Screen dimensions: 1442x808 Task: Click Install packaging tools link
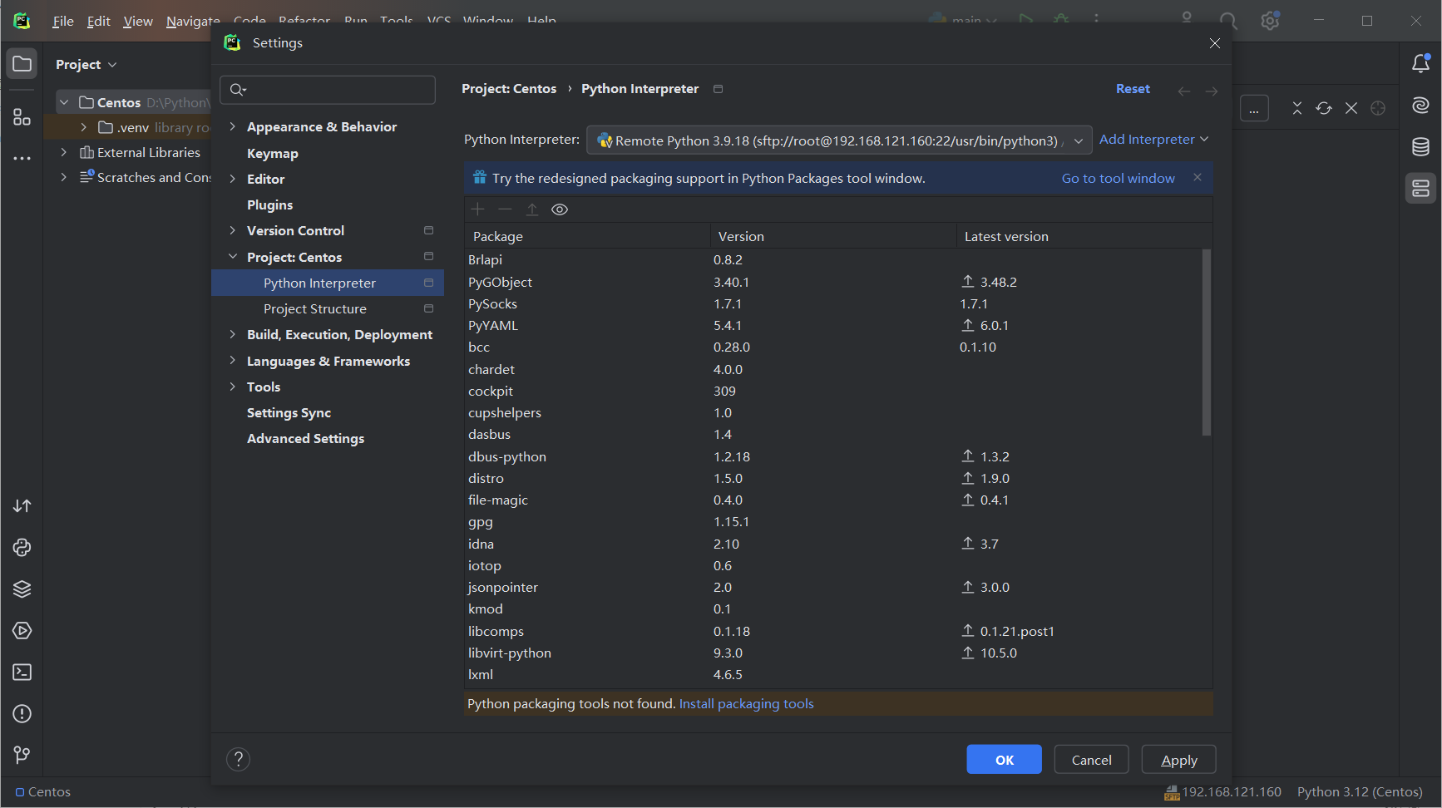tap(746, 703)
